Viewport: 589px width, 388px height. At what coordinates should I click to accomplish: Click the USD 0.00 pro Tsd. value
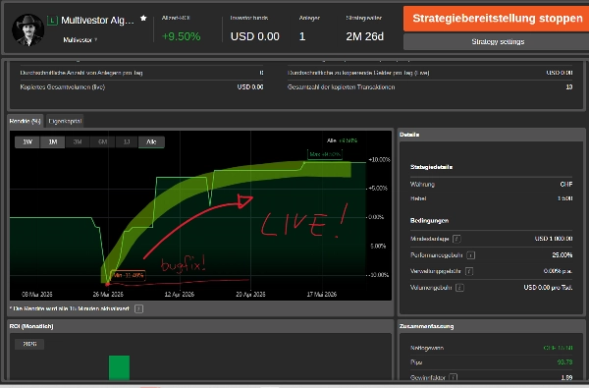pyautogui.click(x=549, y=288)
